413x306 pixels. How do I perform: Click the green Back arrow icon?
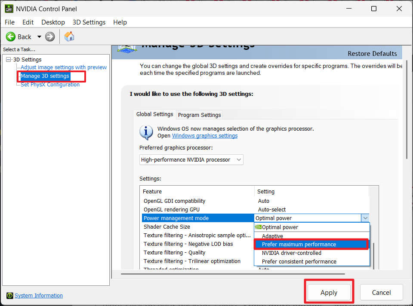(11, 37)
